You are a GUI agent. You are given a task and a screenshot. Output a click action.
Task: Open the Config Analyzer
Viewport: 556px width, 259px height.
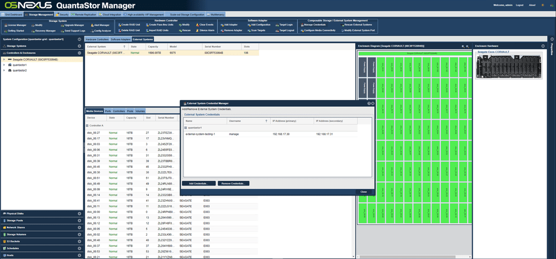tap(101, 31)
